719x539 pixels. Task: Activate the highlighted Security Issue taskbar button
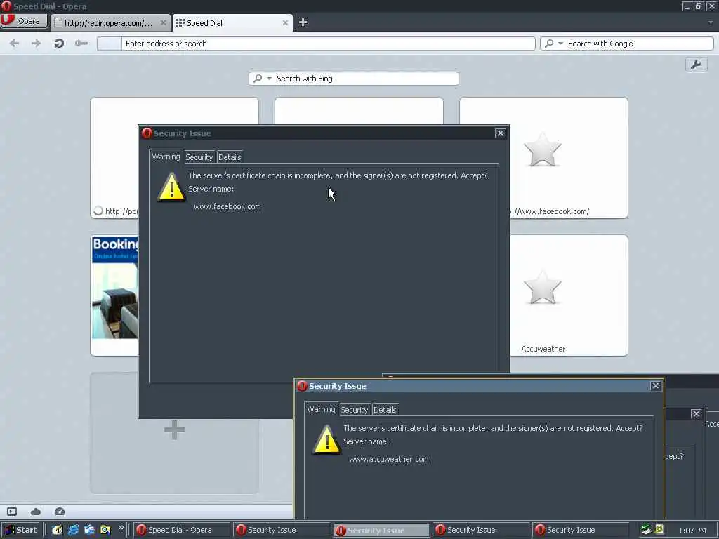pyautogui.click(x=381, y=531)
